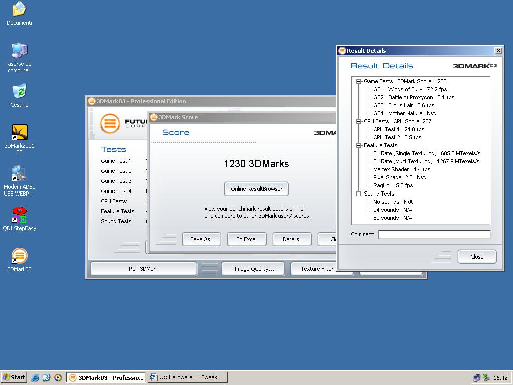
Task: Select 'Pixel Shader 2.0 N/A' row
Action: pyautogui.click(x=399, y=177)
